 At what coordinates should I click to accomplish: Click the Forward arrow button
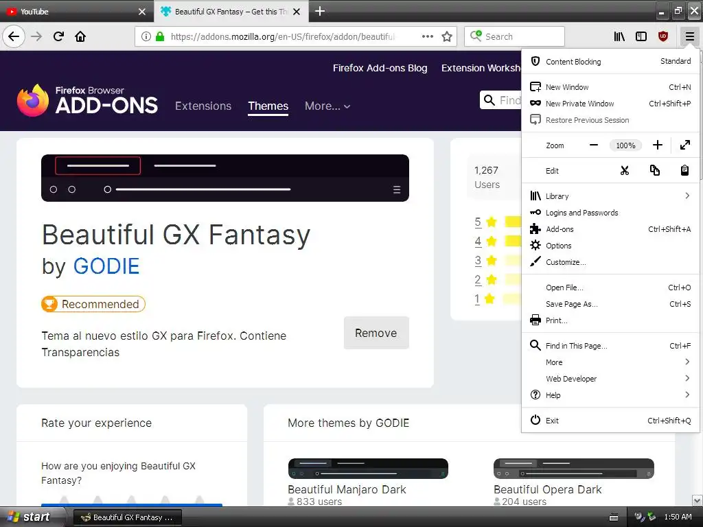[x=36, y=36]
